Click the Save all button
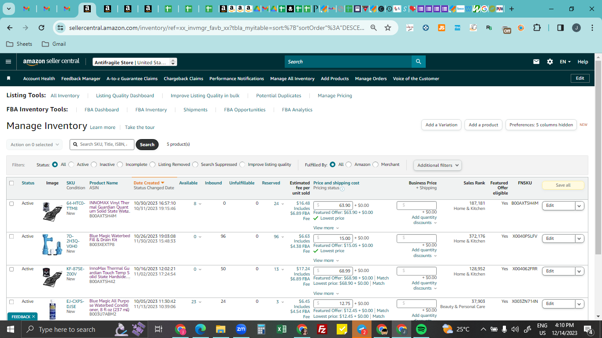The width and height of the screenshot is (602, 338). tap(563, 185)
